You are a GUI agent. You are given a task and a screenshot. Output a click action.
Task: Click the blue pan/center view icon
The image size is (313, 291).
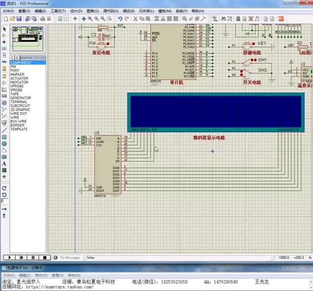84,19
